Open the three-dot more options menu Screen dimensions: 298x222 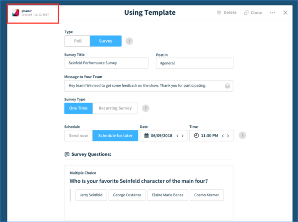273,13
